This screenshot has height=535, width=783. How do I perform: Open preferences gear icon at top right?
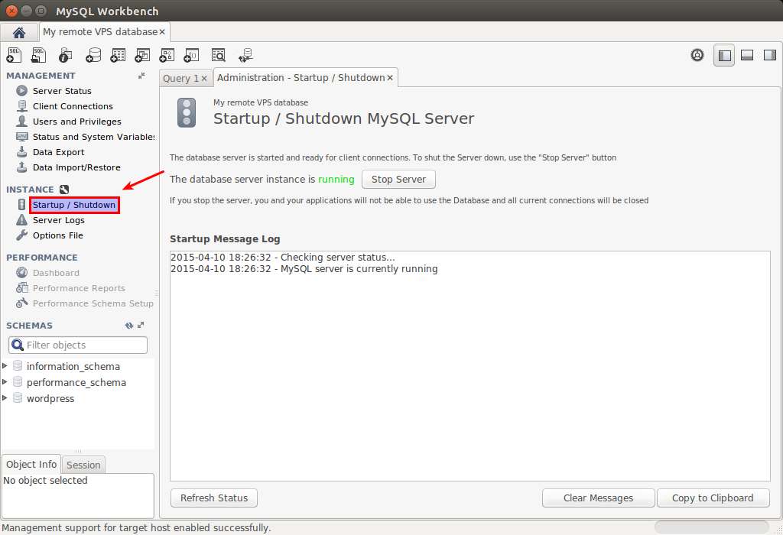697,55
